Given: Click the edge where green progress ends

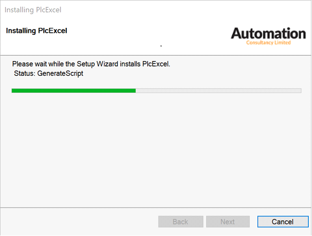Looking at the screenshot, I should (136, 91).
